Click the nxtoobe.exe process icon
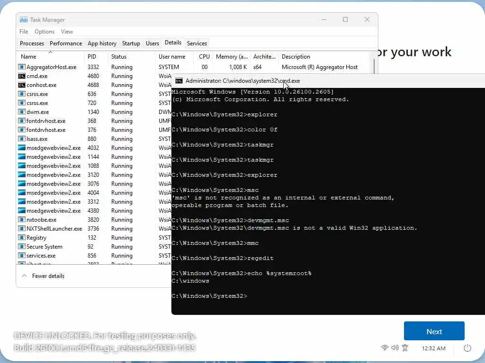 click(x=22, y=219)
